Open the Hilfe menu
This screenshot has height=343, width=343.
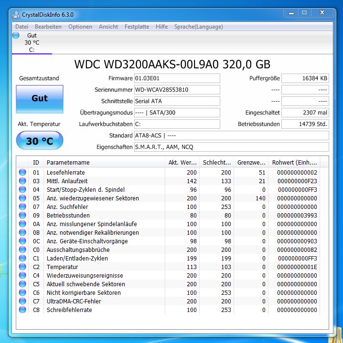(161, 27)
